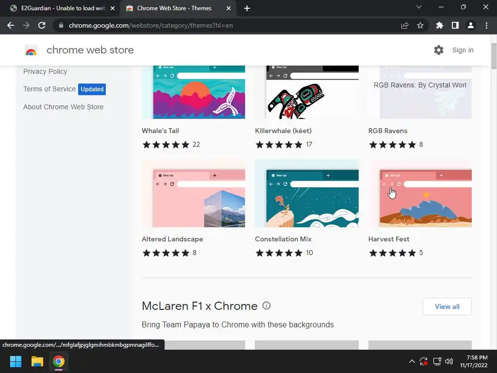Click the address bar URL
This screenshot has width=497, height=373.
(x=151, y=25)
